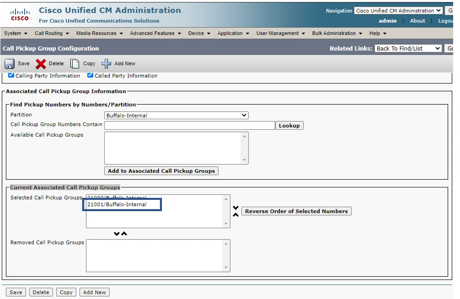Click Available Call Pickup Groups scrollbar down arrow
This screenshot has width=460, height=299.
coord(245,160)
